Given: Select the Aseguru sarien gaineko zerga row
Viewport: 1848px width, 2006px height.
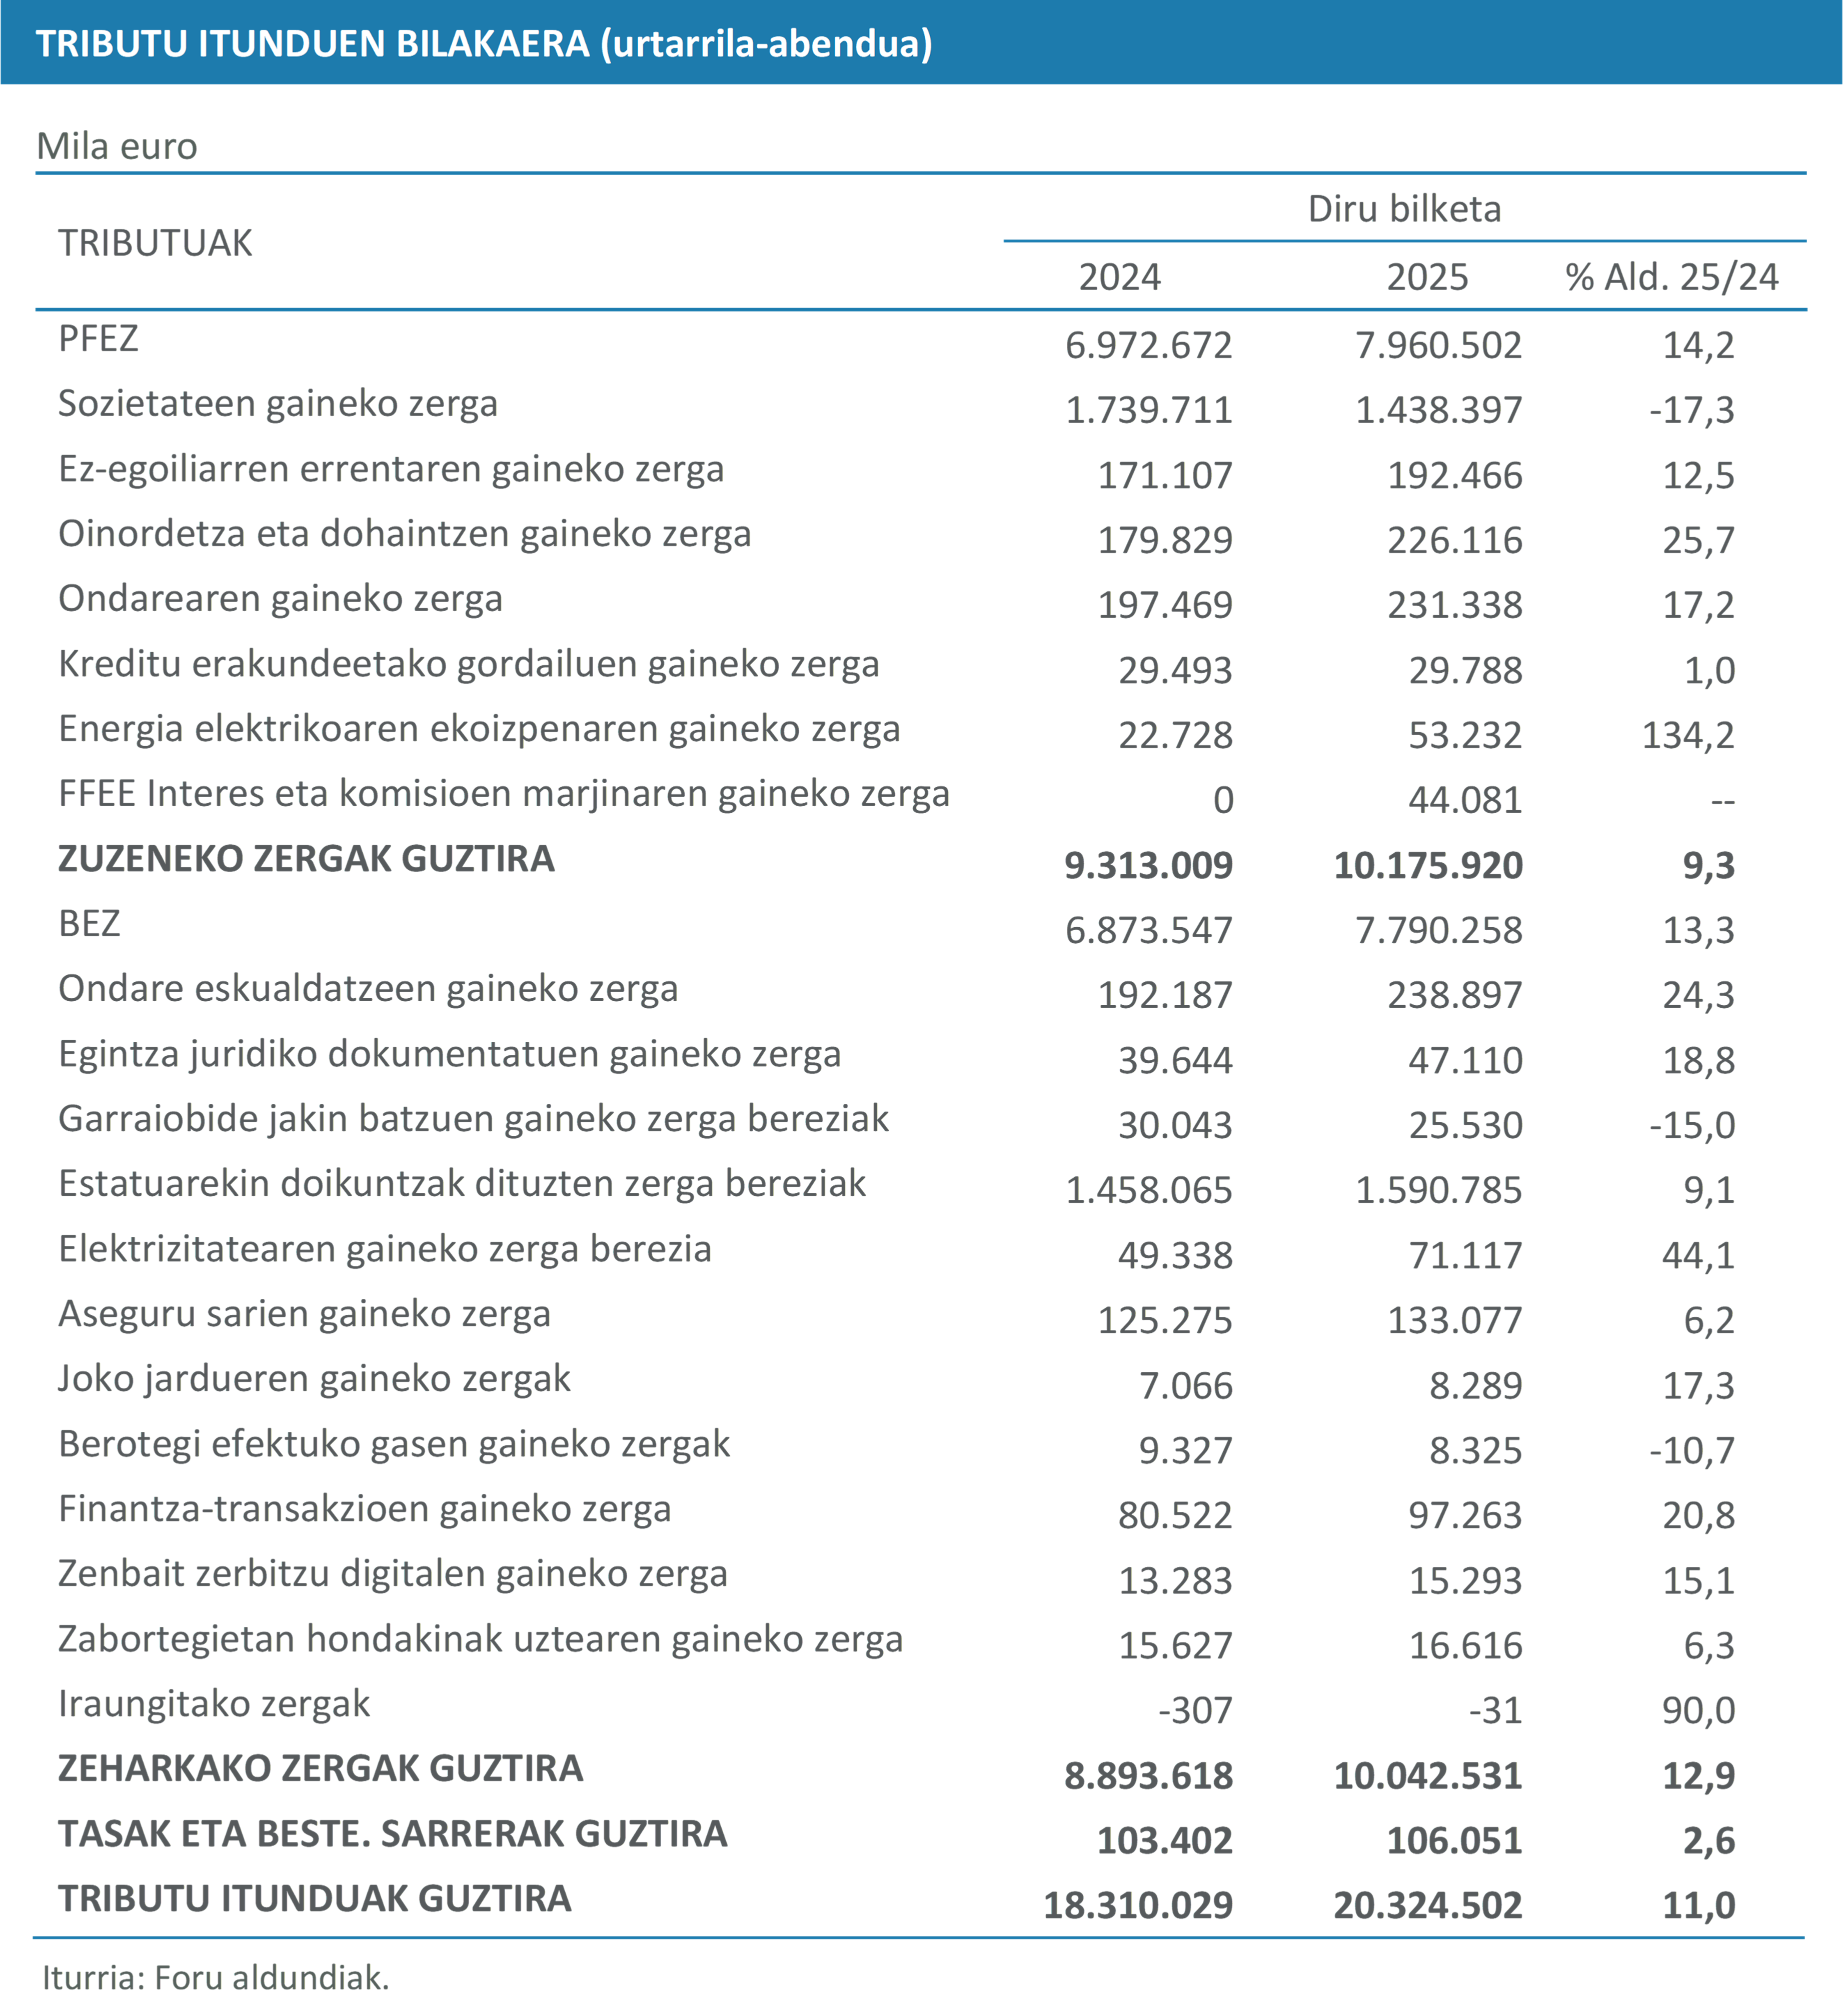Looking at the screenshot, I should [x=304, y=1314].
